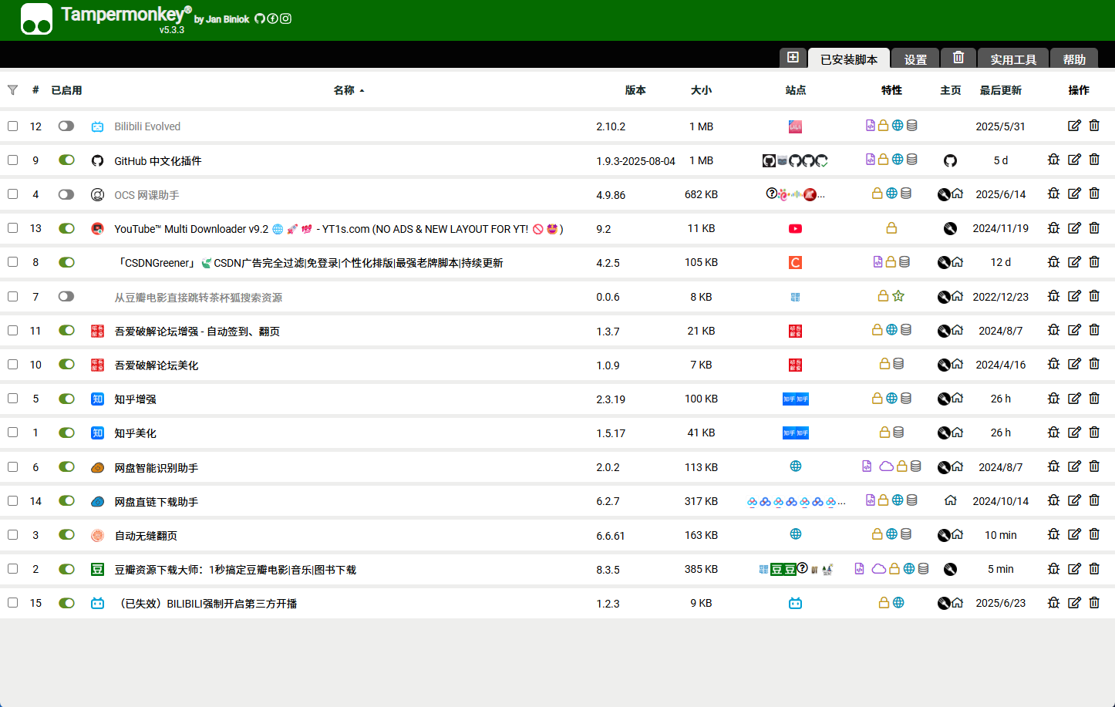Image resolution: width=1115 pixels, height=707 pixels.
Task: Open the new script plus tab
Action: (x=793, y=58)
